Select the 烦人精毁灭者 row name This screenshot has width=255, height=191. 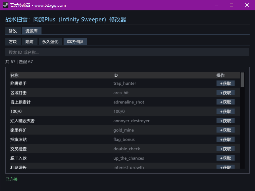coord(22,121)
